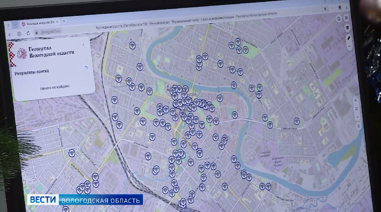381x212 pixels.
Task: Reset map to full extent view
Action: (x=357, y=108)
